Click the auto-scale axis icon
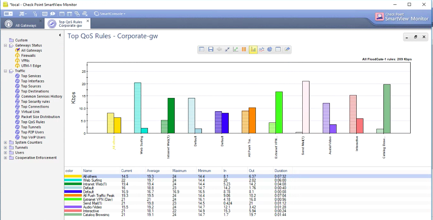 point(235,50)
